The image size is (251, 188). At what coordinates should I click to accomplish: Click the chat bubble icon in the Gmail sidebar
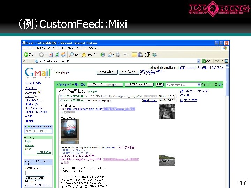(36, 96)
